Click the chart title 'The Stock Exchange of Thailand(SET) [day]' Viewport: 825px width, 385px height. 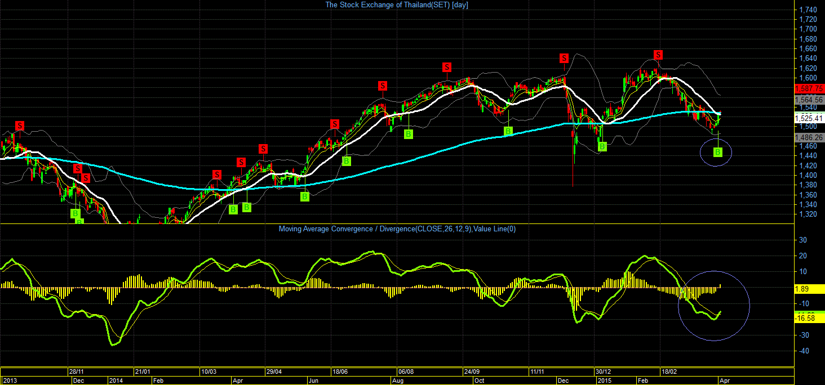pyautogui.click(x=396, y=5)
